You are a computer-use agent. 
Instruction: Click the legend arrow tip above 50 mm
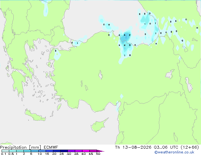101,151
